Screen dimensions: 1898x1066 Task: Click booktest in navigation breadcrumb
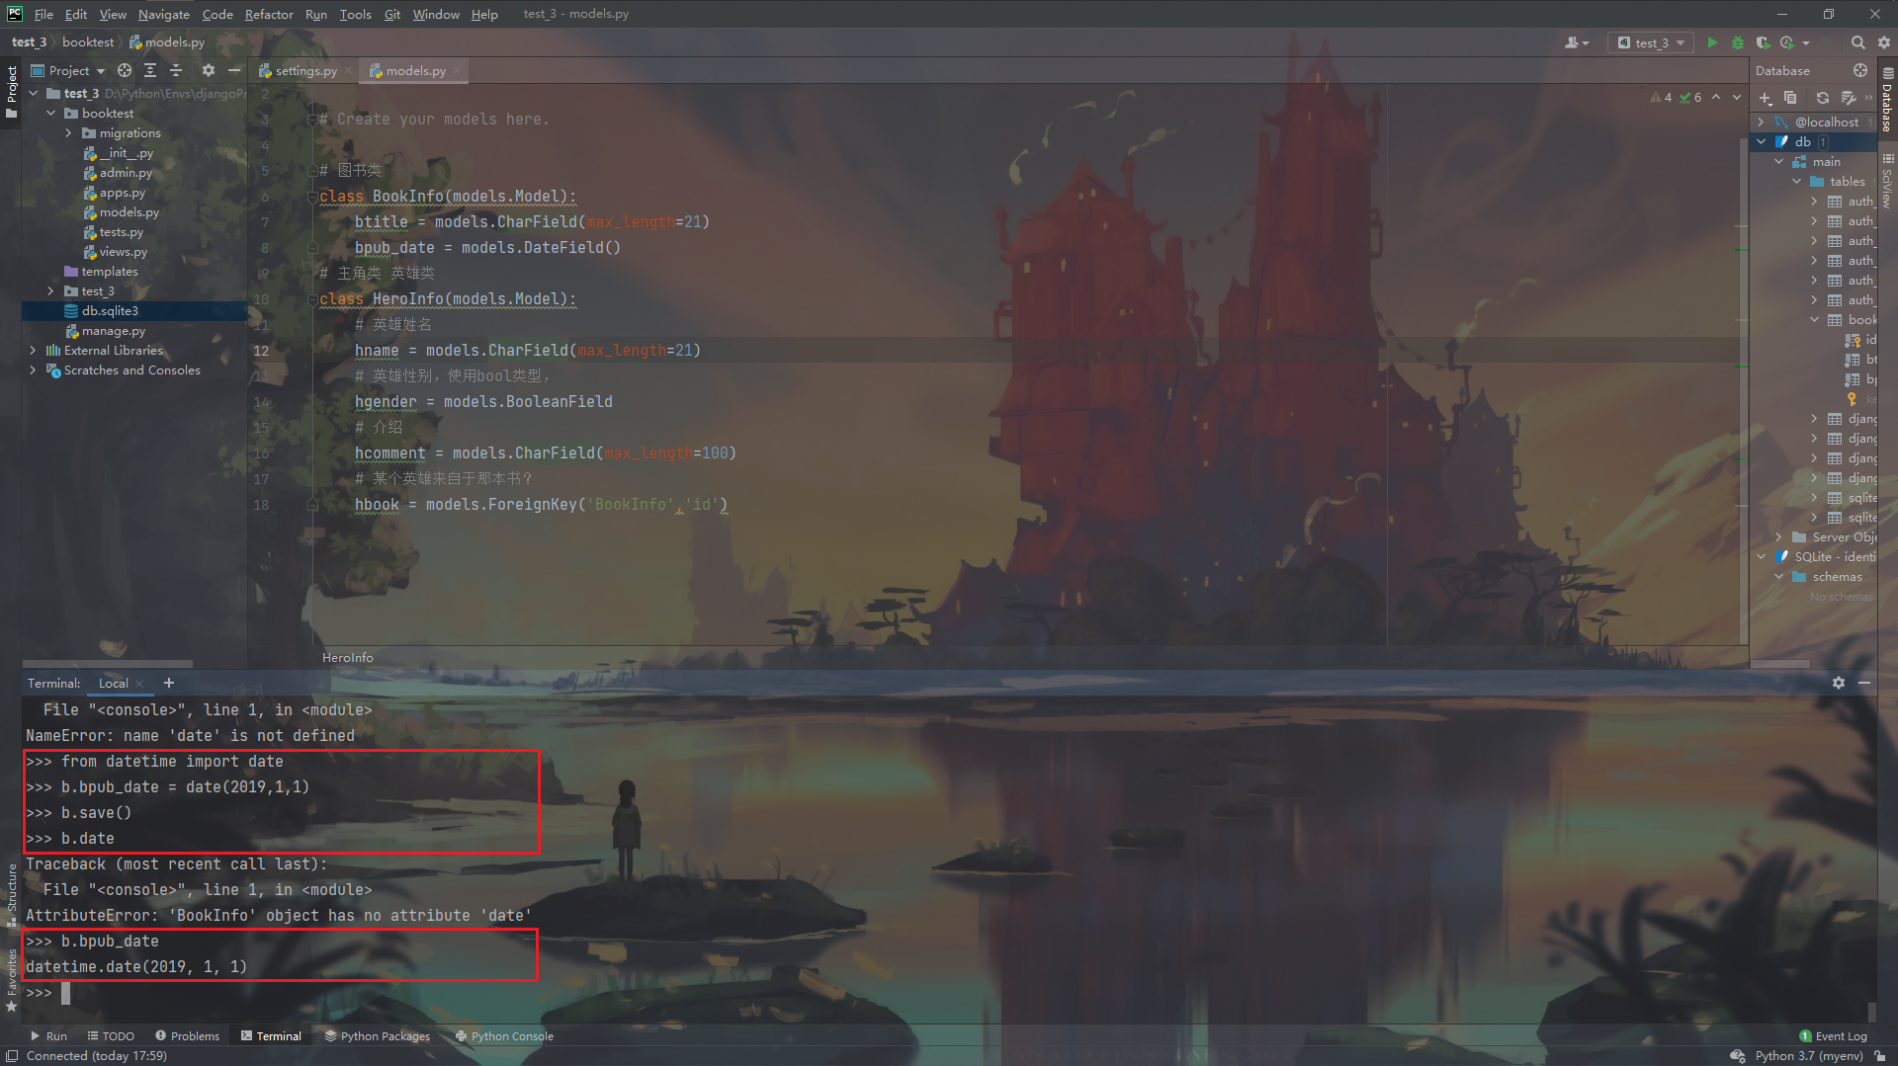pos(88,42)
